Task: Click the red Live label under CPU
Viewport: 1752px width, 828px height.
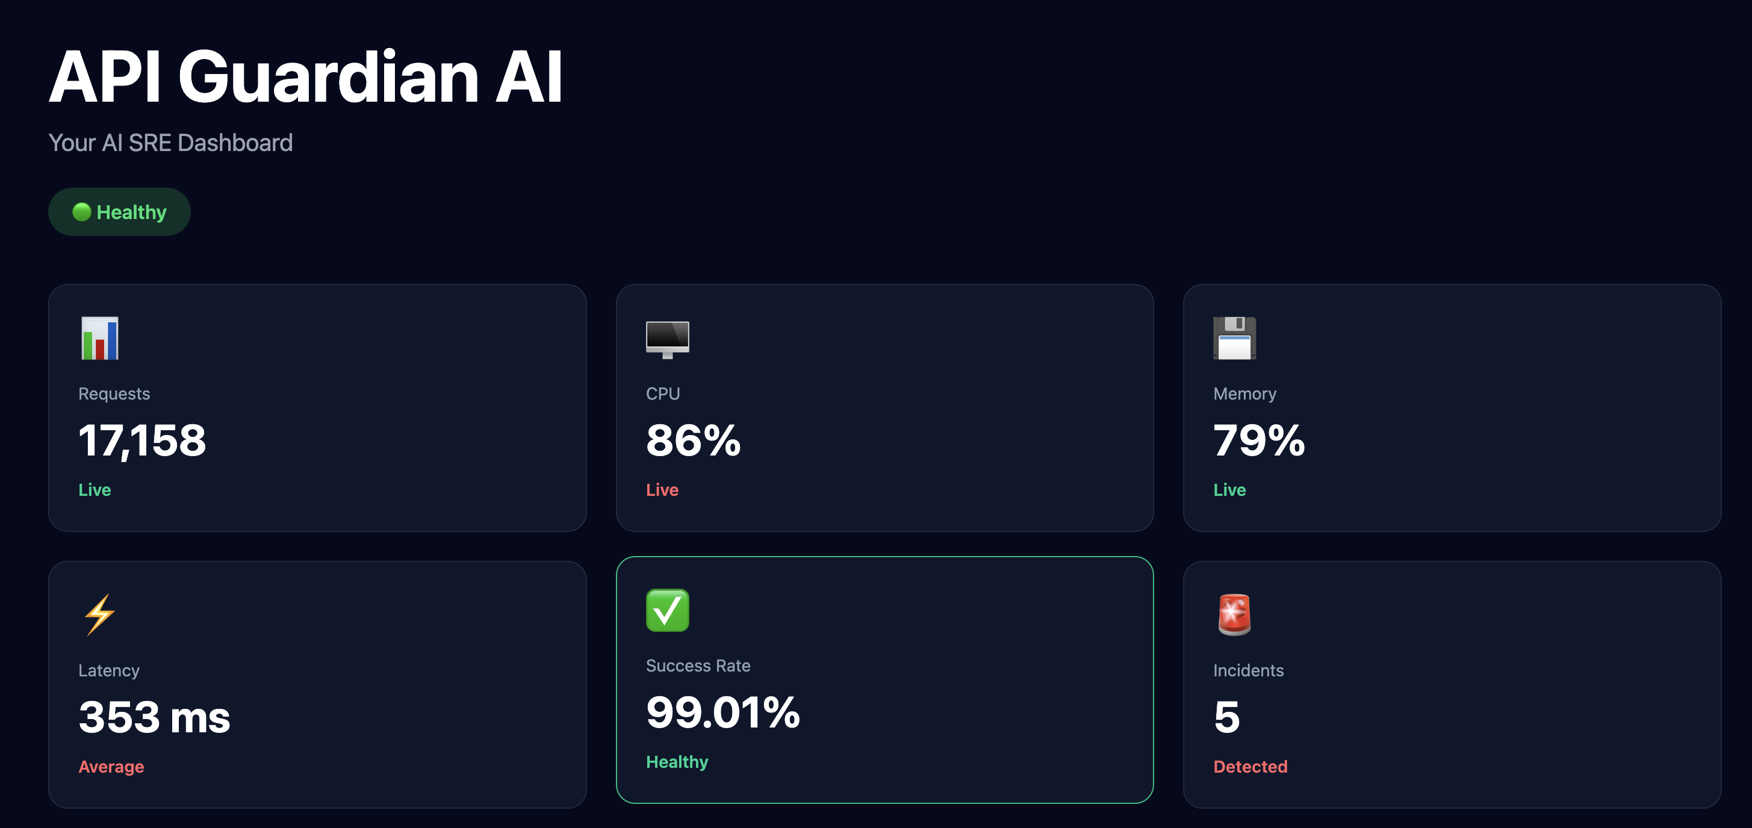Action: (x=662, y=489)
